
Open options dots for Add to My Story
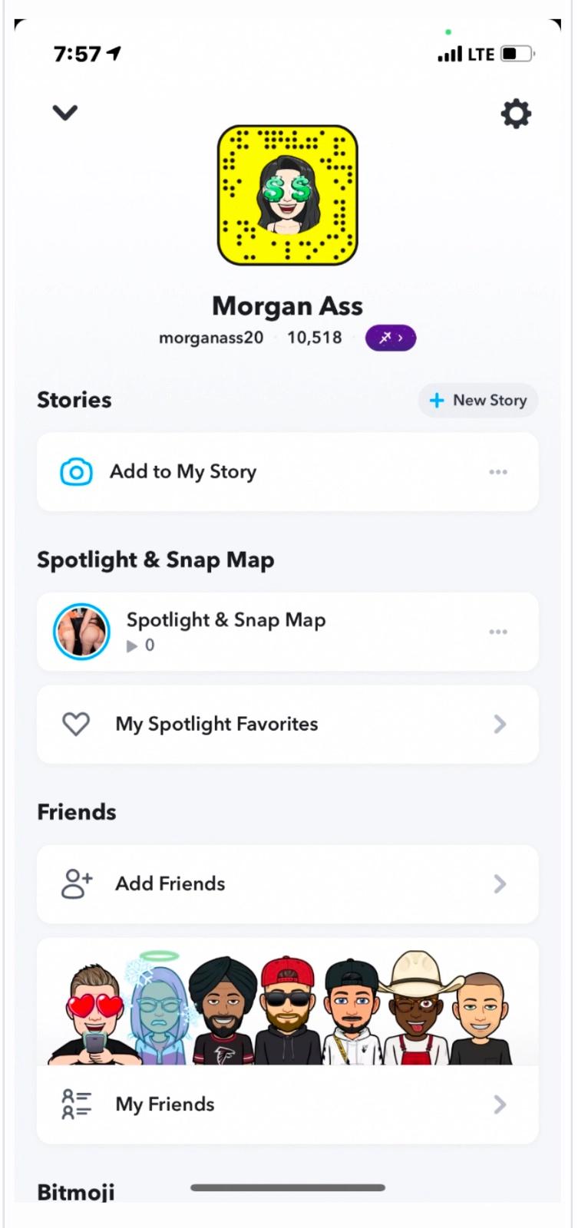coord(498,472)
